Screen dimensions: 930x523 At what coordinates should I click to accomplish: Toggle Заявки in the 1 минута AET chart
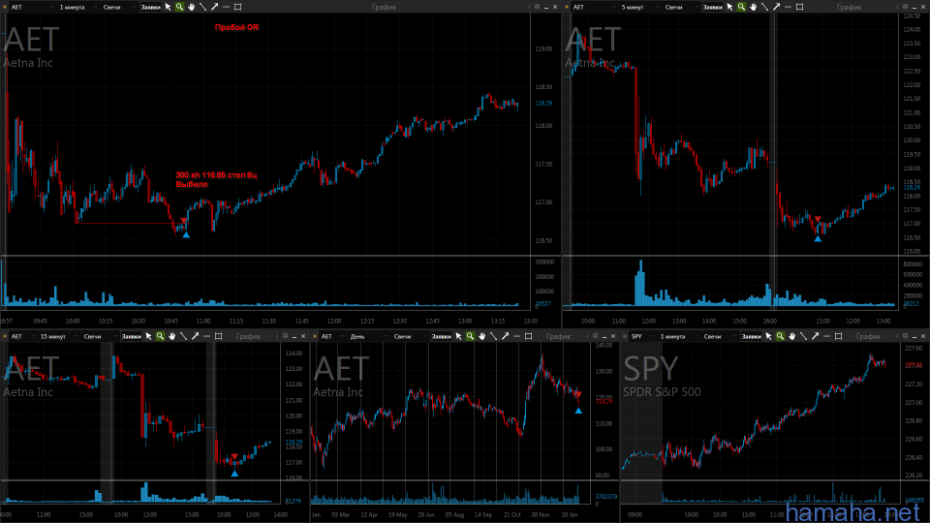151,7
